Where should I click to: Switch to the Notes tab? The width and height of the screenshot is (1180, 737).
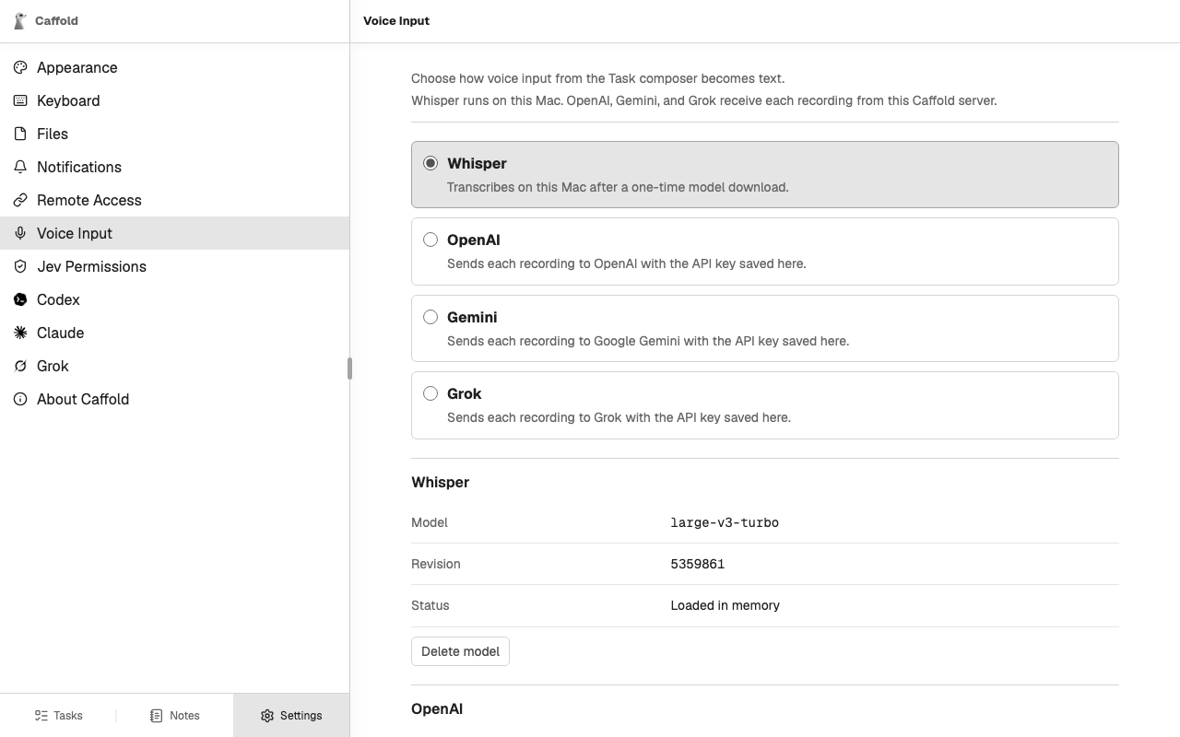pyautogui.click(x=174, y=716)
